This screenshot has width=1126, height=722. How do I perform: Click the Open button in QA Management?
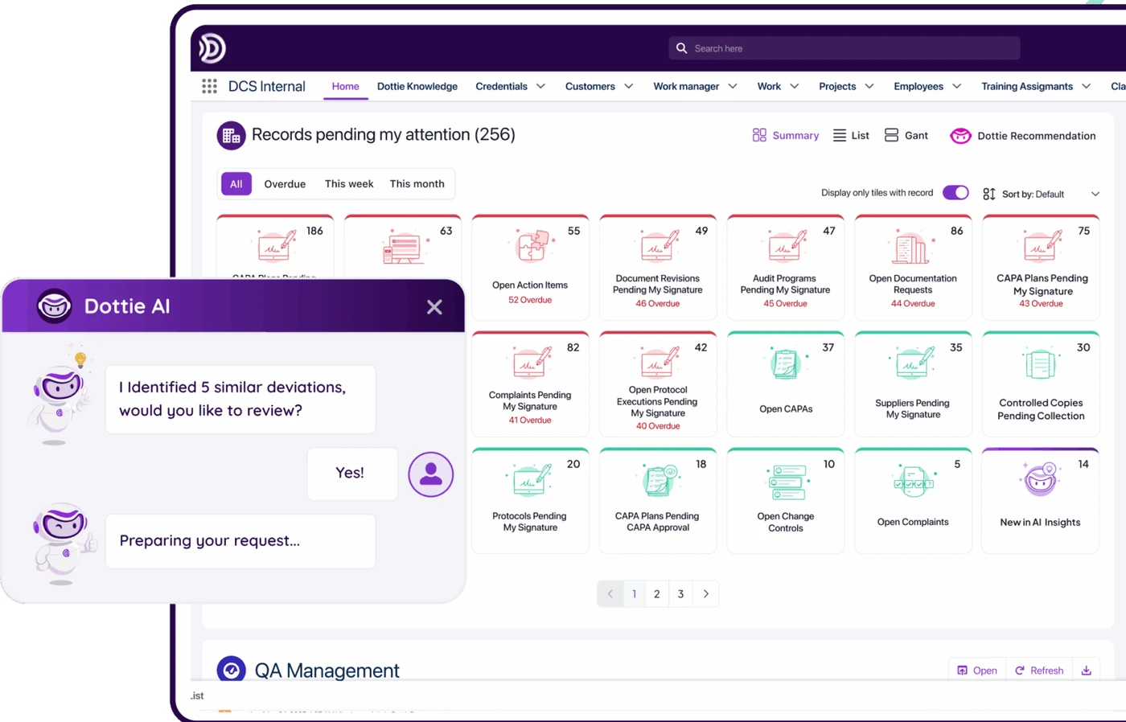coord(977,671)
